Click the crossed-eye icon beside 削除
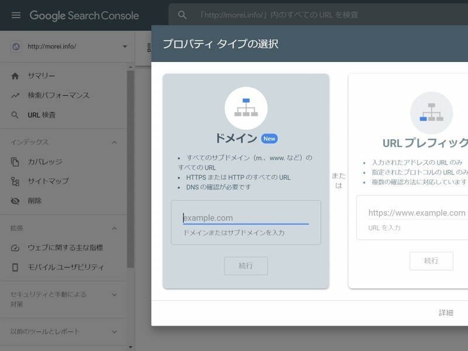The height and width of the screenshot is (351, 468). 15,201
